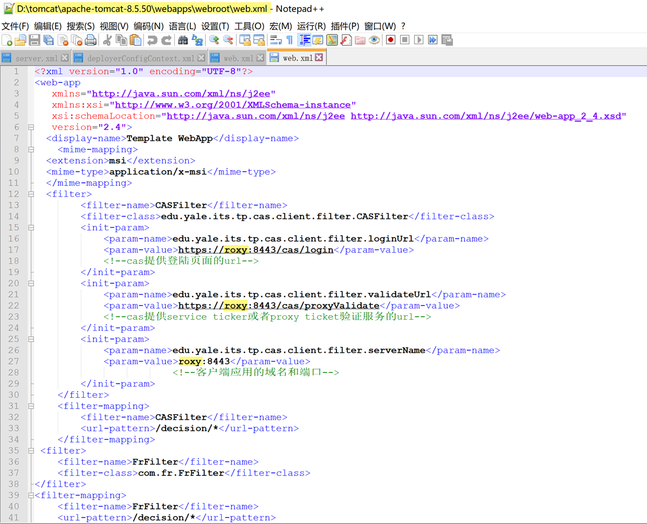Screen dimensions: 647x524
Task: Close the server.xml tab
Action: 65,58
